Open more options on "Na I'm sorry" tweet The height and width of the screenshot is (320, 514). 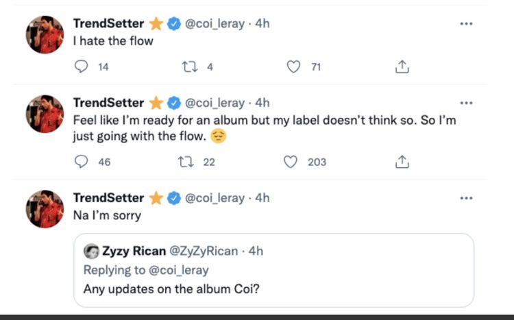point(466,198)
